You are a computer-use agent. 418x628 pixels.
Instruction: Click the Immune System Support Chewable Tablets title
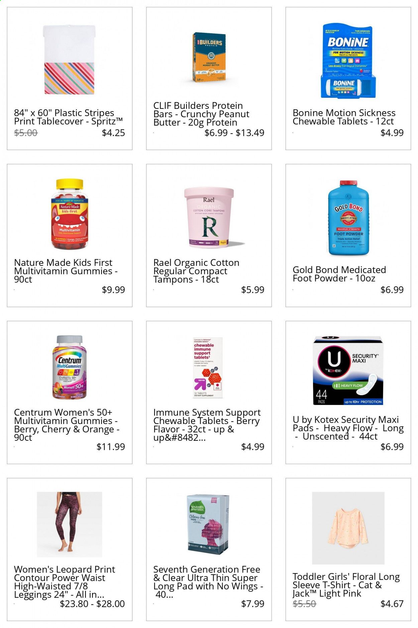click(x=207, y=425)
